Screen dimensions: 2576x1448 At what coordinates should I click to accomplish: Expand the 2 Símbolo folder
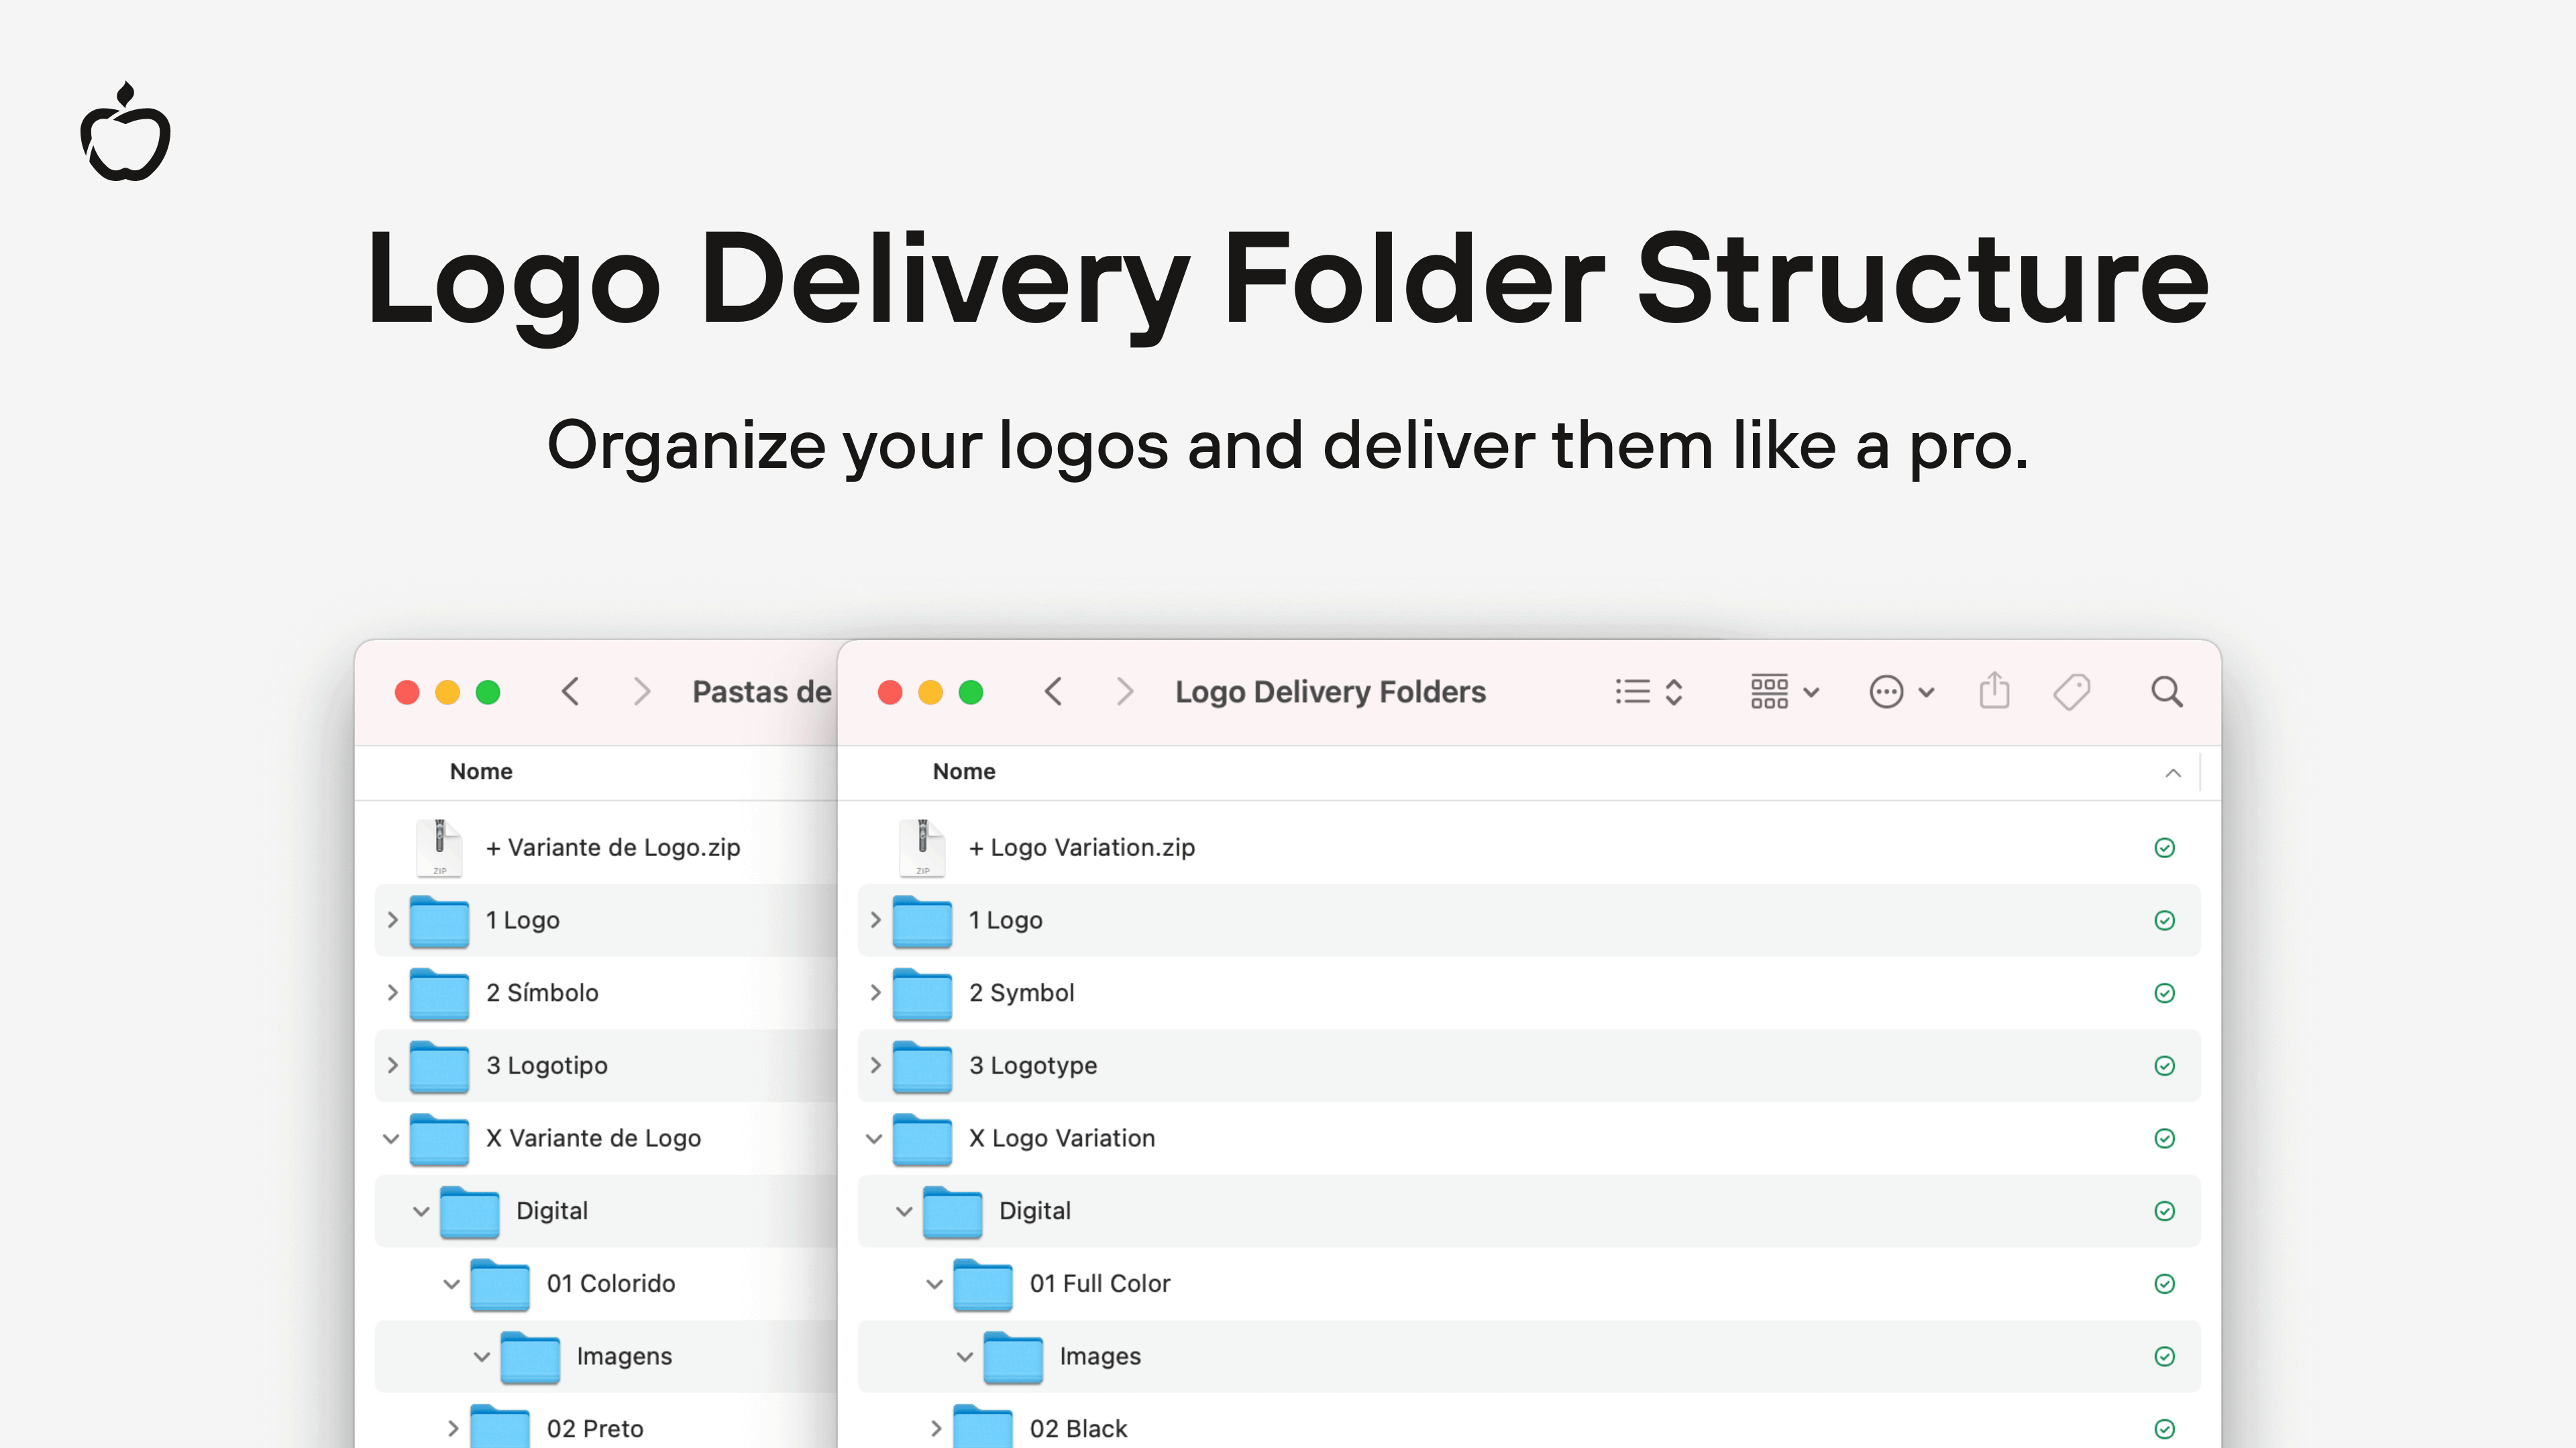(x=392, y=992)
